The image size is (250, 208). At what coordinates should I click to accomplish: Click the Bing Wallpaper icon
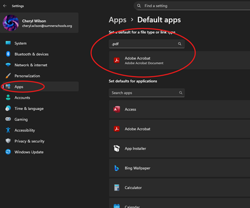tap(117, 168)
